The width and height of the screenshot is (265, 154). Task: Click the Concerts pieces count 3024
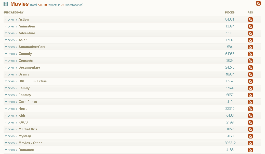pos(230,60)
